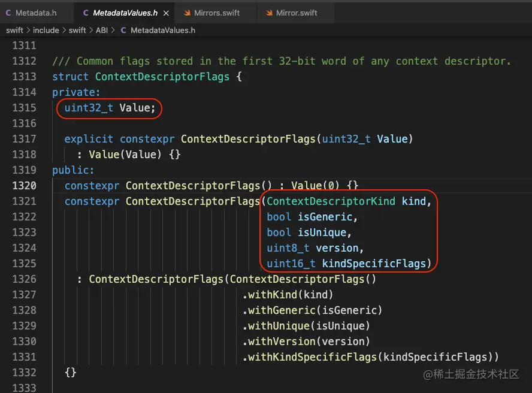Image resolution: width=532 pixels, height=393 pixels.
Task: Click the empty braces '{}' on line 1332
Action: 71,373
